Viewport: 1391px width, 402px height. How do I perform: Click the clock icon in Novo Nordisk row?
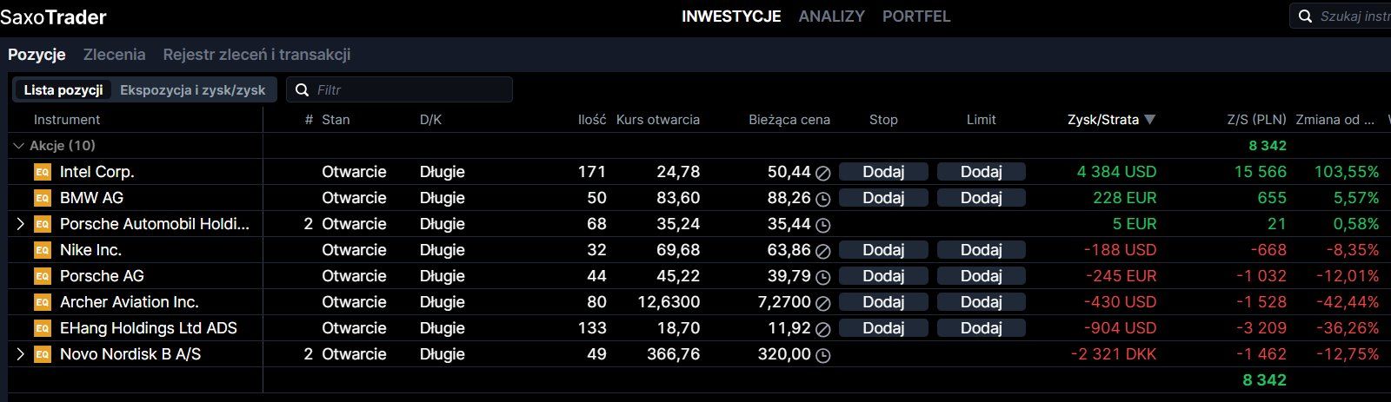click(x=823, y=355)
